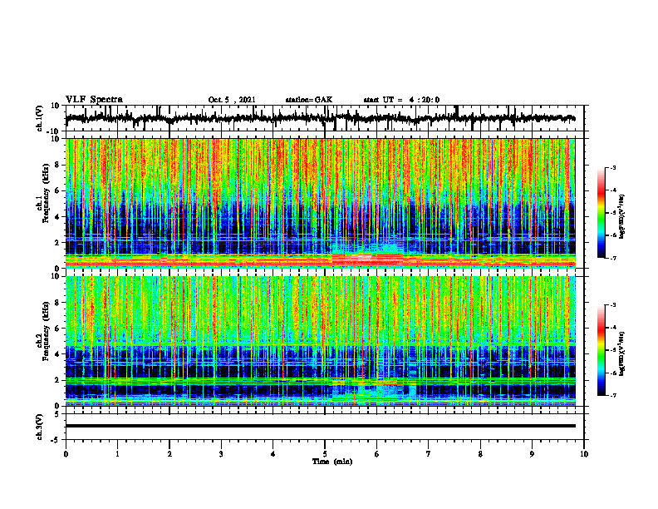Click the ch.2 color bar log(PSD) label

[x=622, y=353]
